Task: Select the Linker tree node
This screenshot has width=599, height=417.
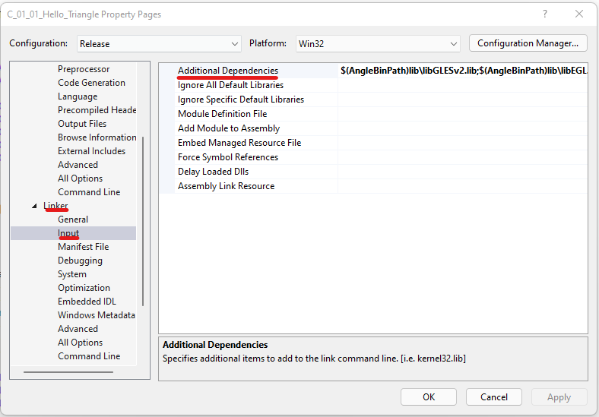Action: pos(55,205)
